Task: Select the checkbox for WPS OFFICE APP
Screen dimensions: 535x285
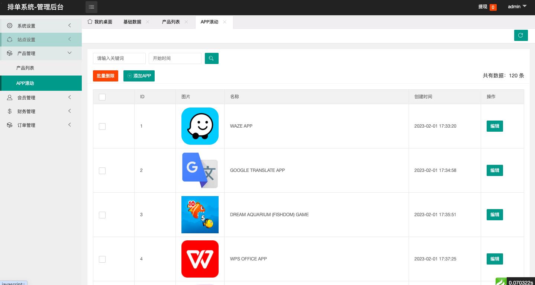Action: [x=102, y=259]
